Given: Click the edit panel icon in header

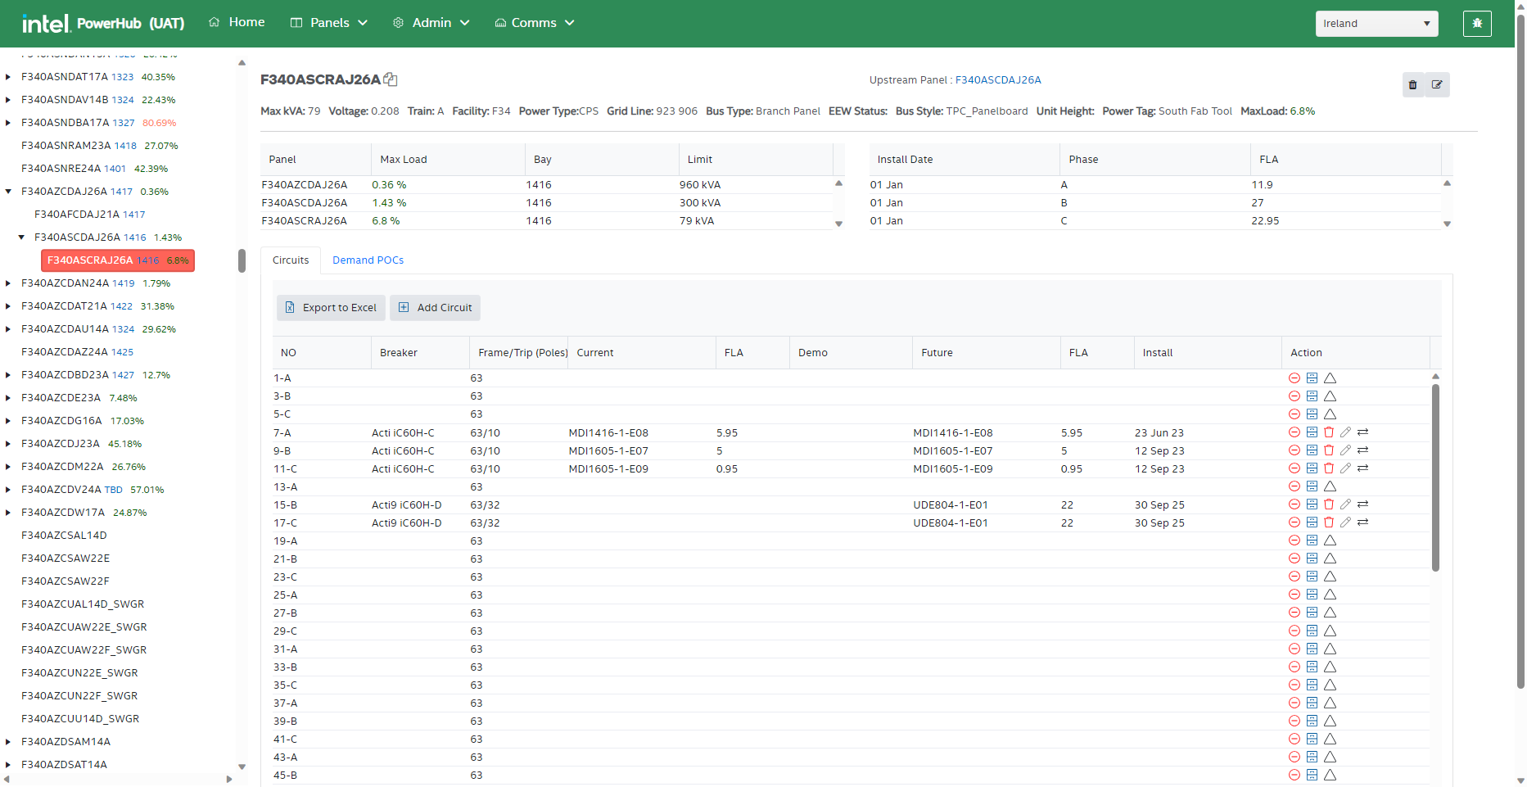Looking at the screenshot, I should point(1437,85).
